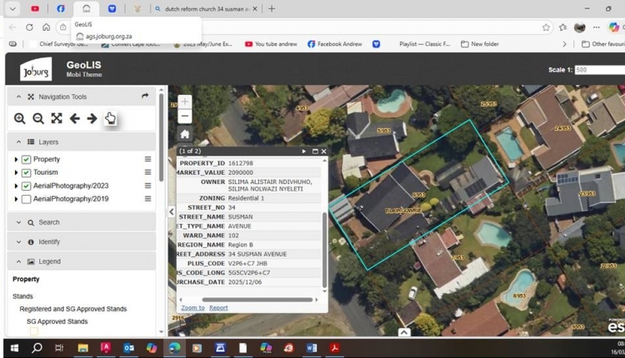Go to previous map extent arrow
The width and height of the screenshot is (625, 358).
74,118
